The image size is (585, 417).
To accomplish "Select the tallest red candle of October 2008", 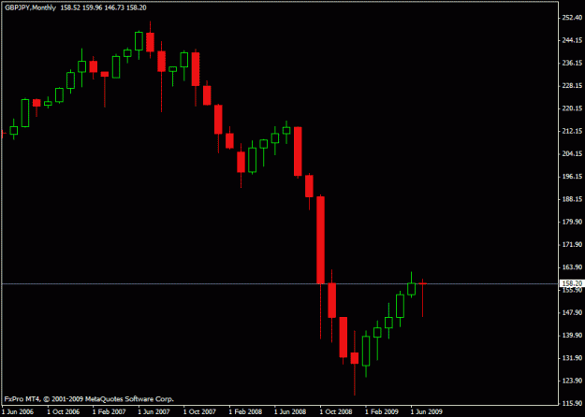I will click(x=320, y=240).
